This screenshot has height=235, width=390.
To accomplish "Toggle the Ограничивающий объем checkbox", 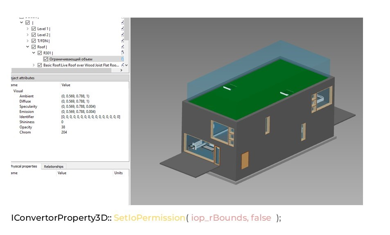I will [46, 59].
